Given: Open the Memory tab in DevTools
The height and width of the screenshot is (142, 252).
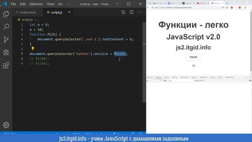Looking at the screenshot, I should [x=194, y=77].
